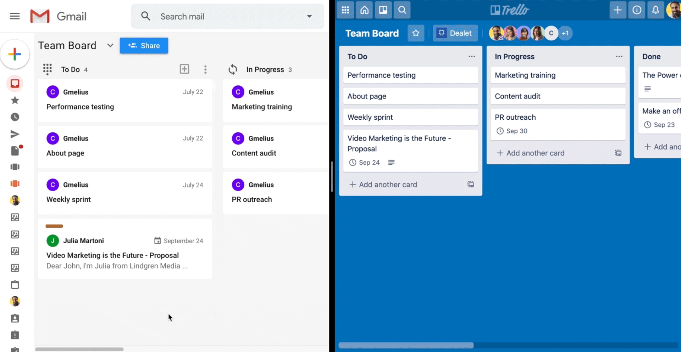Open Trello In Progress list actions menu

[x=619, y=57]
